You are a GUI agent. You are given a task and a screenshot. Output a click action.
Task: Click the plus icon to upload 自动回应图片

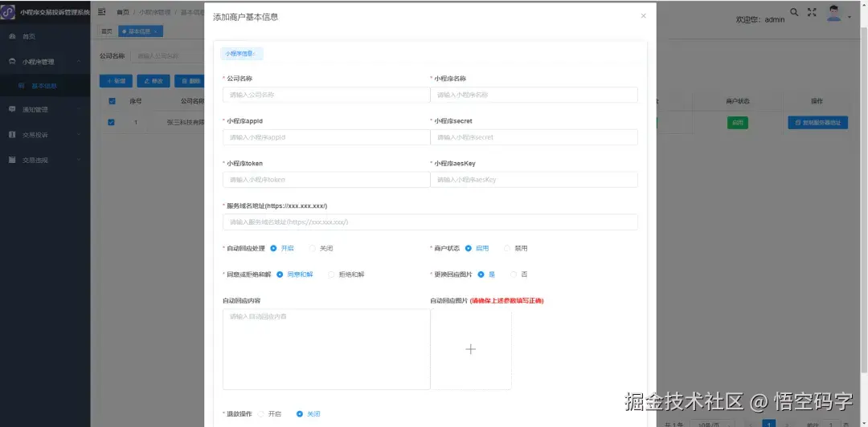point(470,349)
